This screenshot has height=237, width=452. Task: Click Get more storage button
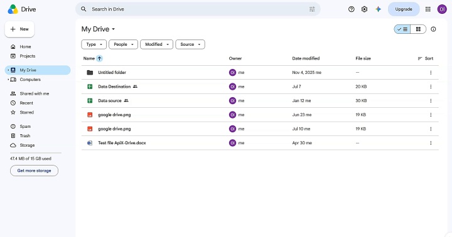pyautogui.click(x=34, y=171)
